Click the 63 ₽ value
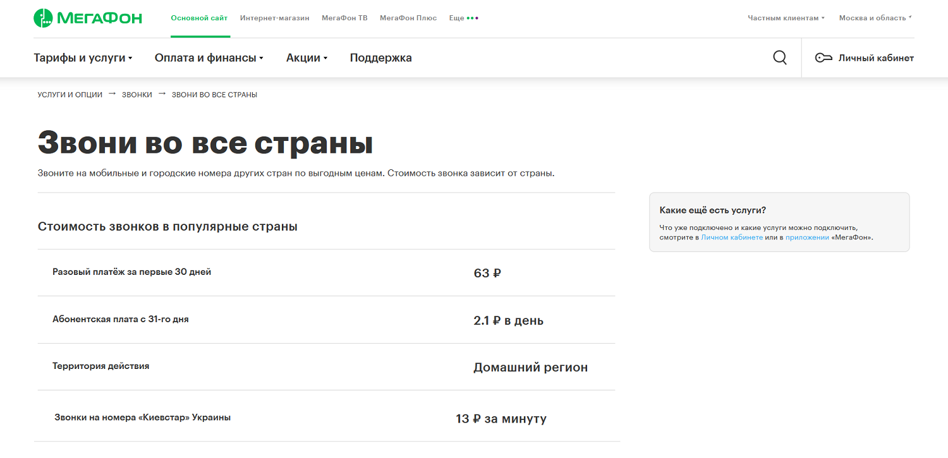This screenshot has height=458, width=948. pyautogui.click(x=487, y=274)
